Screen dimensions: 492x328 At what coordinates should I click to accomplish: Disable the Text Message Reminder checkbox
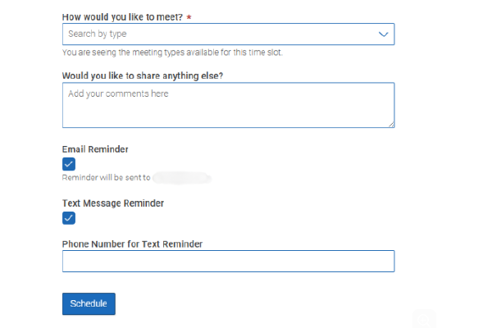point(69,217)
